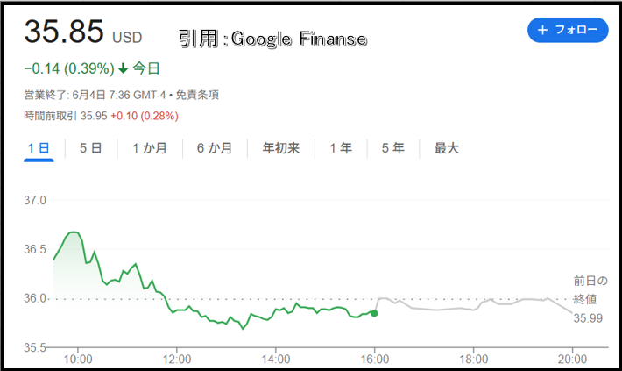Switch to the 1か月 range tab
The height and width of the screenshot is (371, 622).
pos(150,148)
